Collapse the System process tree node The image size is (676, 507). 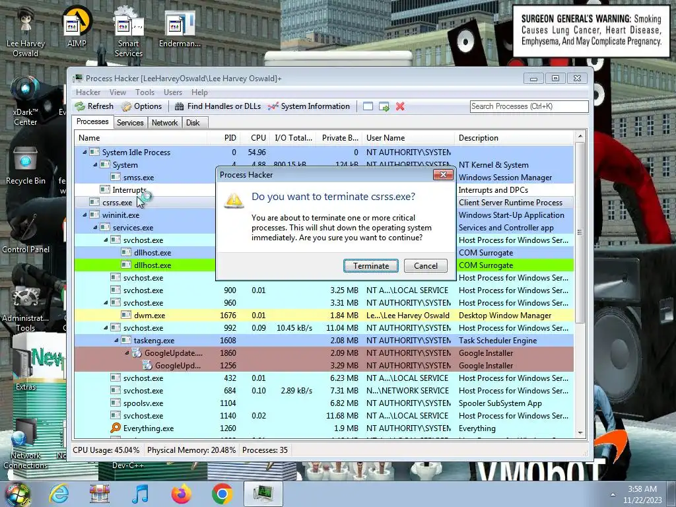(95, 164)
